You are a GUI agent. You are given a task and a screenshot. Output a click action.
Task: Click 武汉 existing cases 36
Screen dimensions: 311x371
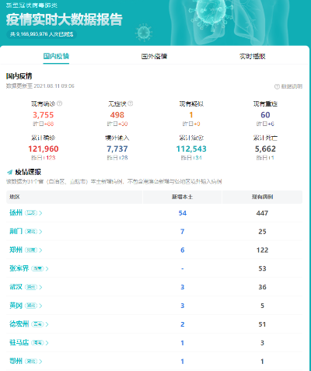[x=262, y=287]
